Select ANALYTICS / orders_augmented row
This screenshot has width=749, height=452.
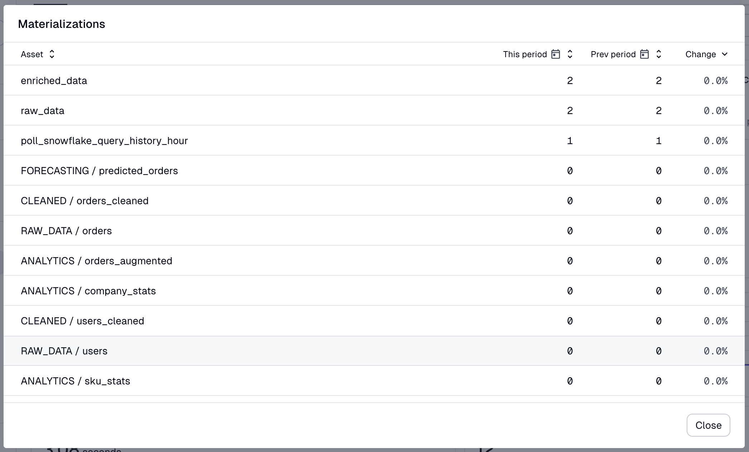pos(96,261)
